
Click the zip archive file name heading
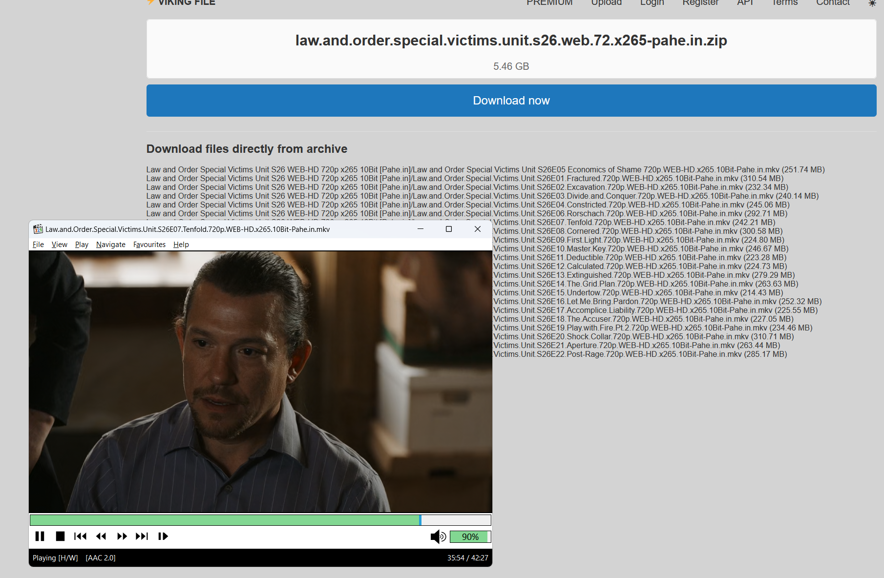511,41
